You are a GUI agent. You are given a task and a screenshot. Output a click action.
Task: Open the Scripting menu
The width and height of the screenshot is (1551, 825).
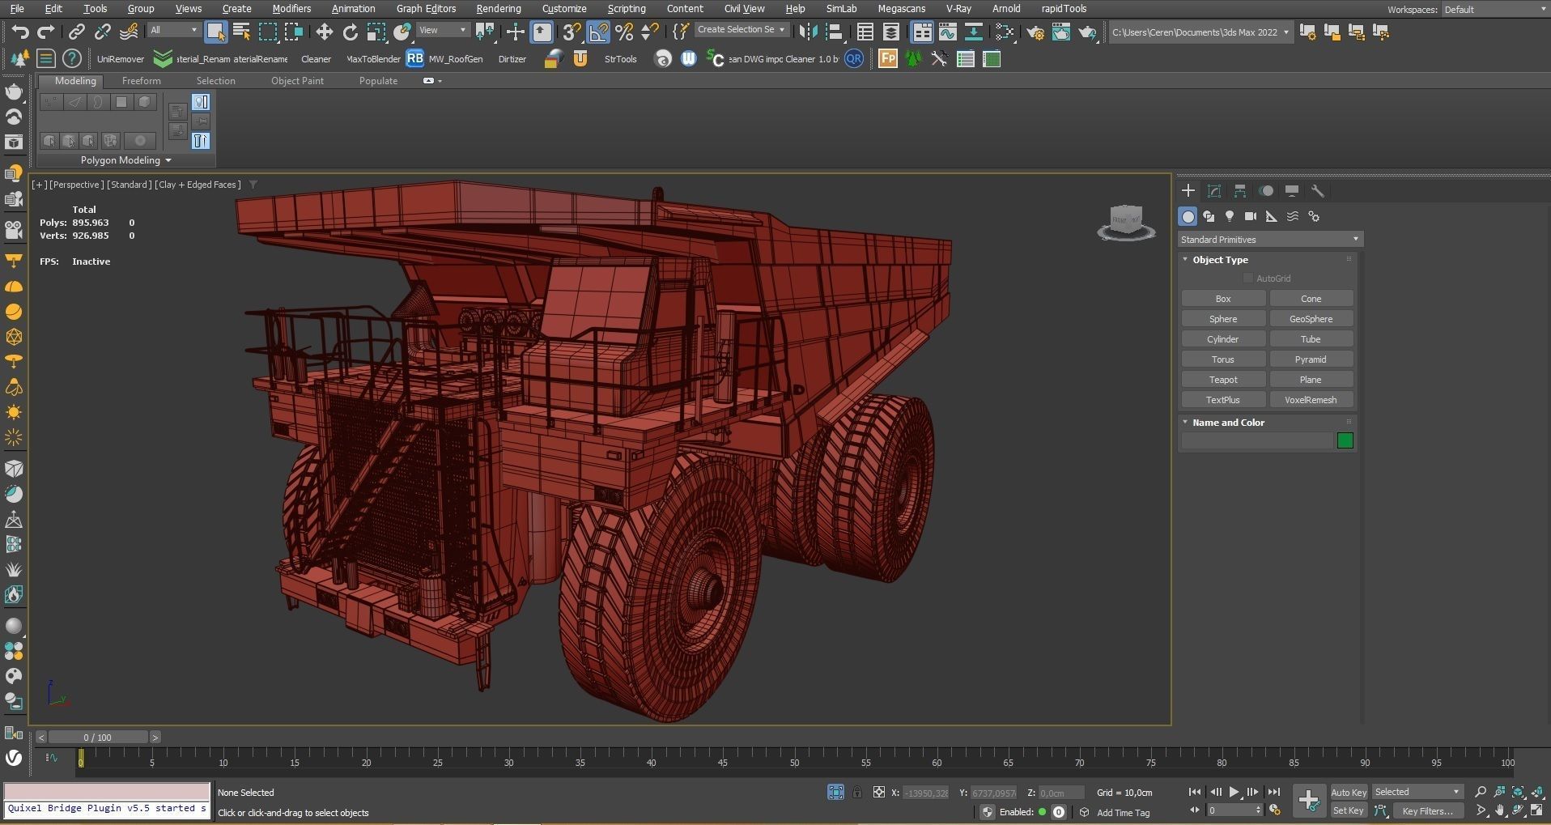click(x=627, y=9)
